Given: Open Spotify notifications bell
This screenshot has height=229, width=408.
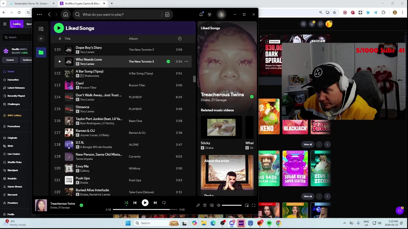Looking at the screenshot, I should tap(201, 14).
